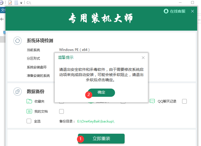
Task: Click 确定 in the 温馨提示 dialog
Action: [101, 92]
